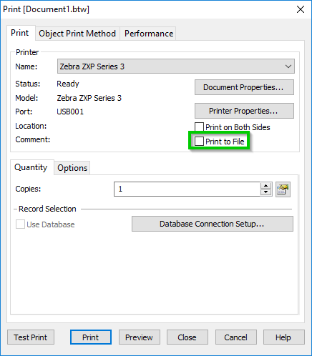Screen dimensions: 312x356
Task: Toggle the Use Database checkbox
Action: 20,224
